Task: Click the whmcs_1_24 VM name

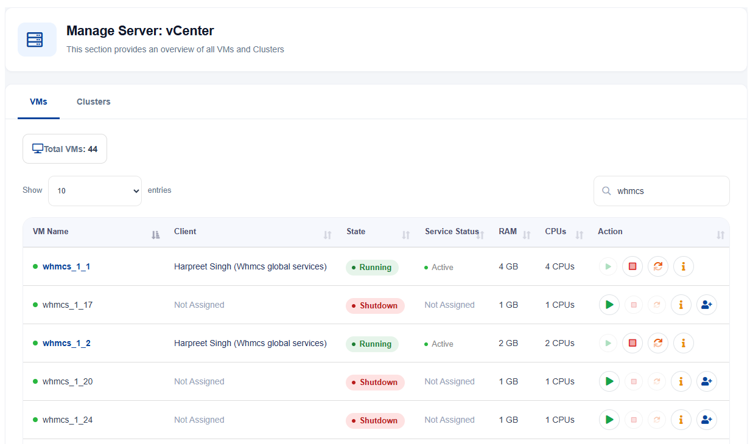Action: click(x=68, y=420)
